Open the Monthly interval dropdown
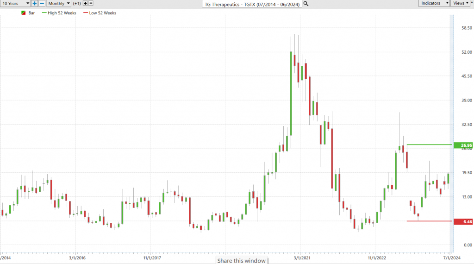474x264 pixels. pos(59,3)
